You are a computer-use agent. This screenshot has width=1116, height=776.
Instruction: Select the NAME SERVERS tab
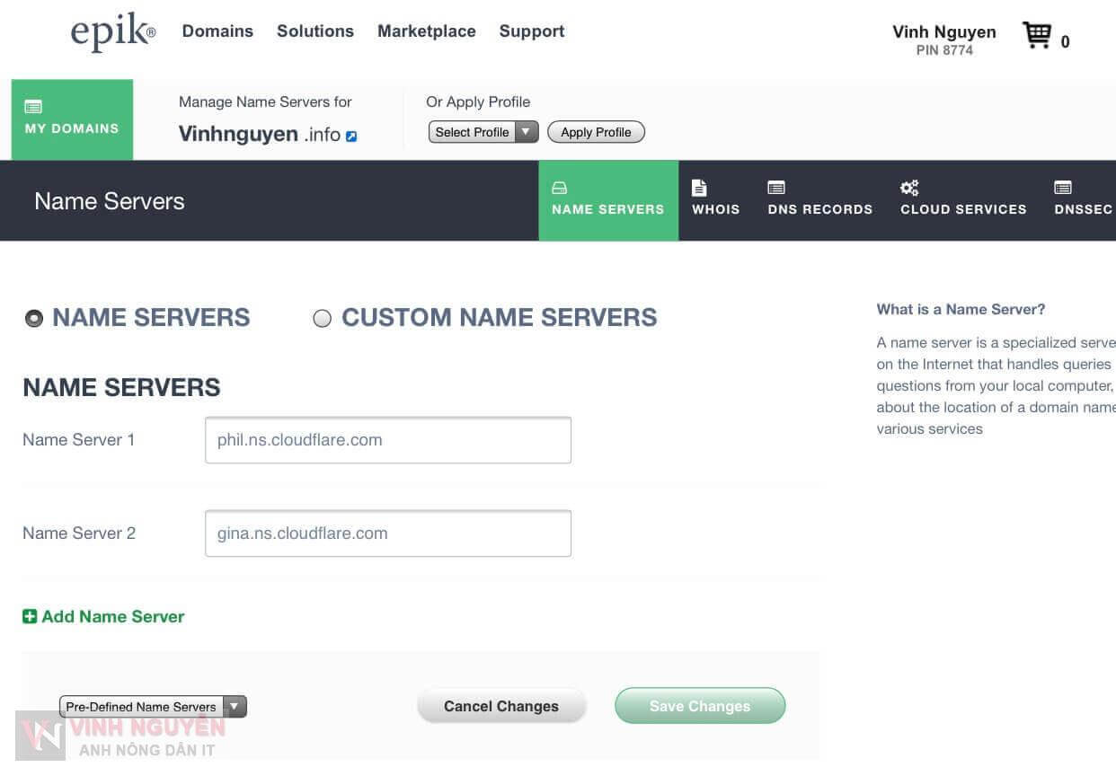pyautogui.click(x=608, y=200)
